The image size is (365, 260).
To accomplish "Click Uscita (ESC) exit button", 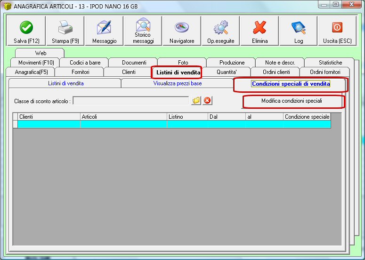I will [x=337, y=31].
